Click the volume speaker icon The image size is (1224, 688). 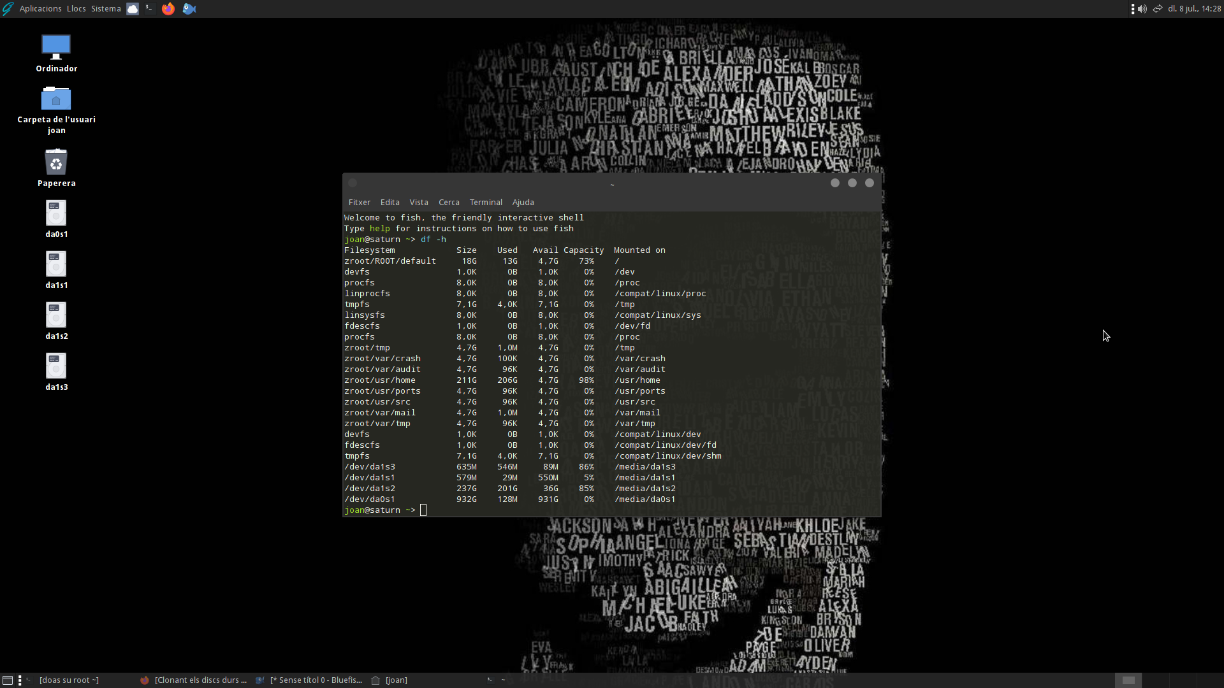1142,8
